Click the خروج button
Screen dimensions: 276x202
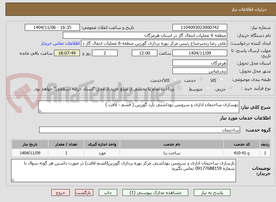pyautogui.click(x=60, y=192)
